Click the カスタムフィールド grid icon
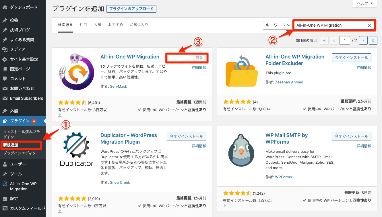This screenshot has height=217, width=382. [5, 208]
